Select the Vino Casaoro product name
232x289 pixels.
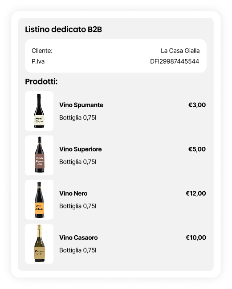coord(78,238)
